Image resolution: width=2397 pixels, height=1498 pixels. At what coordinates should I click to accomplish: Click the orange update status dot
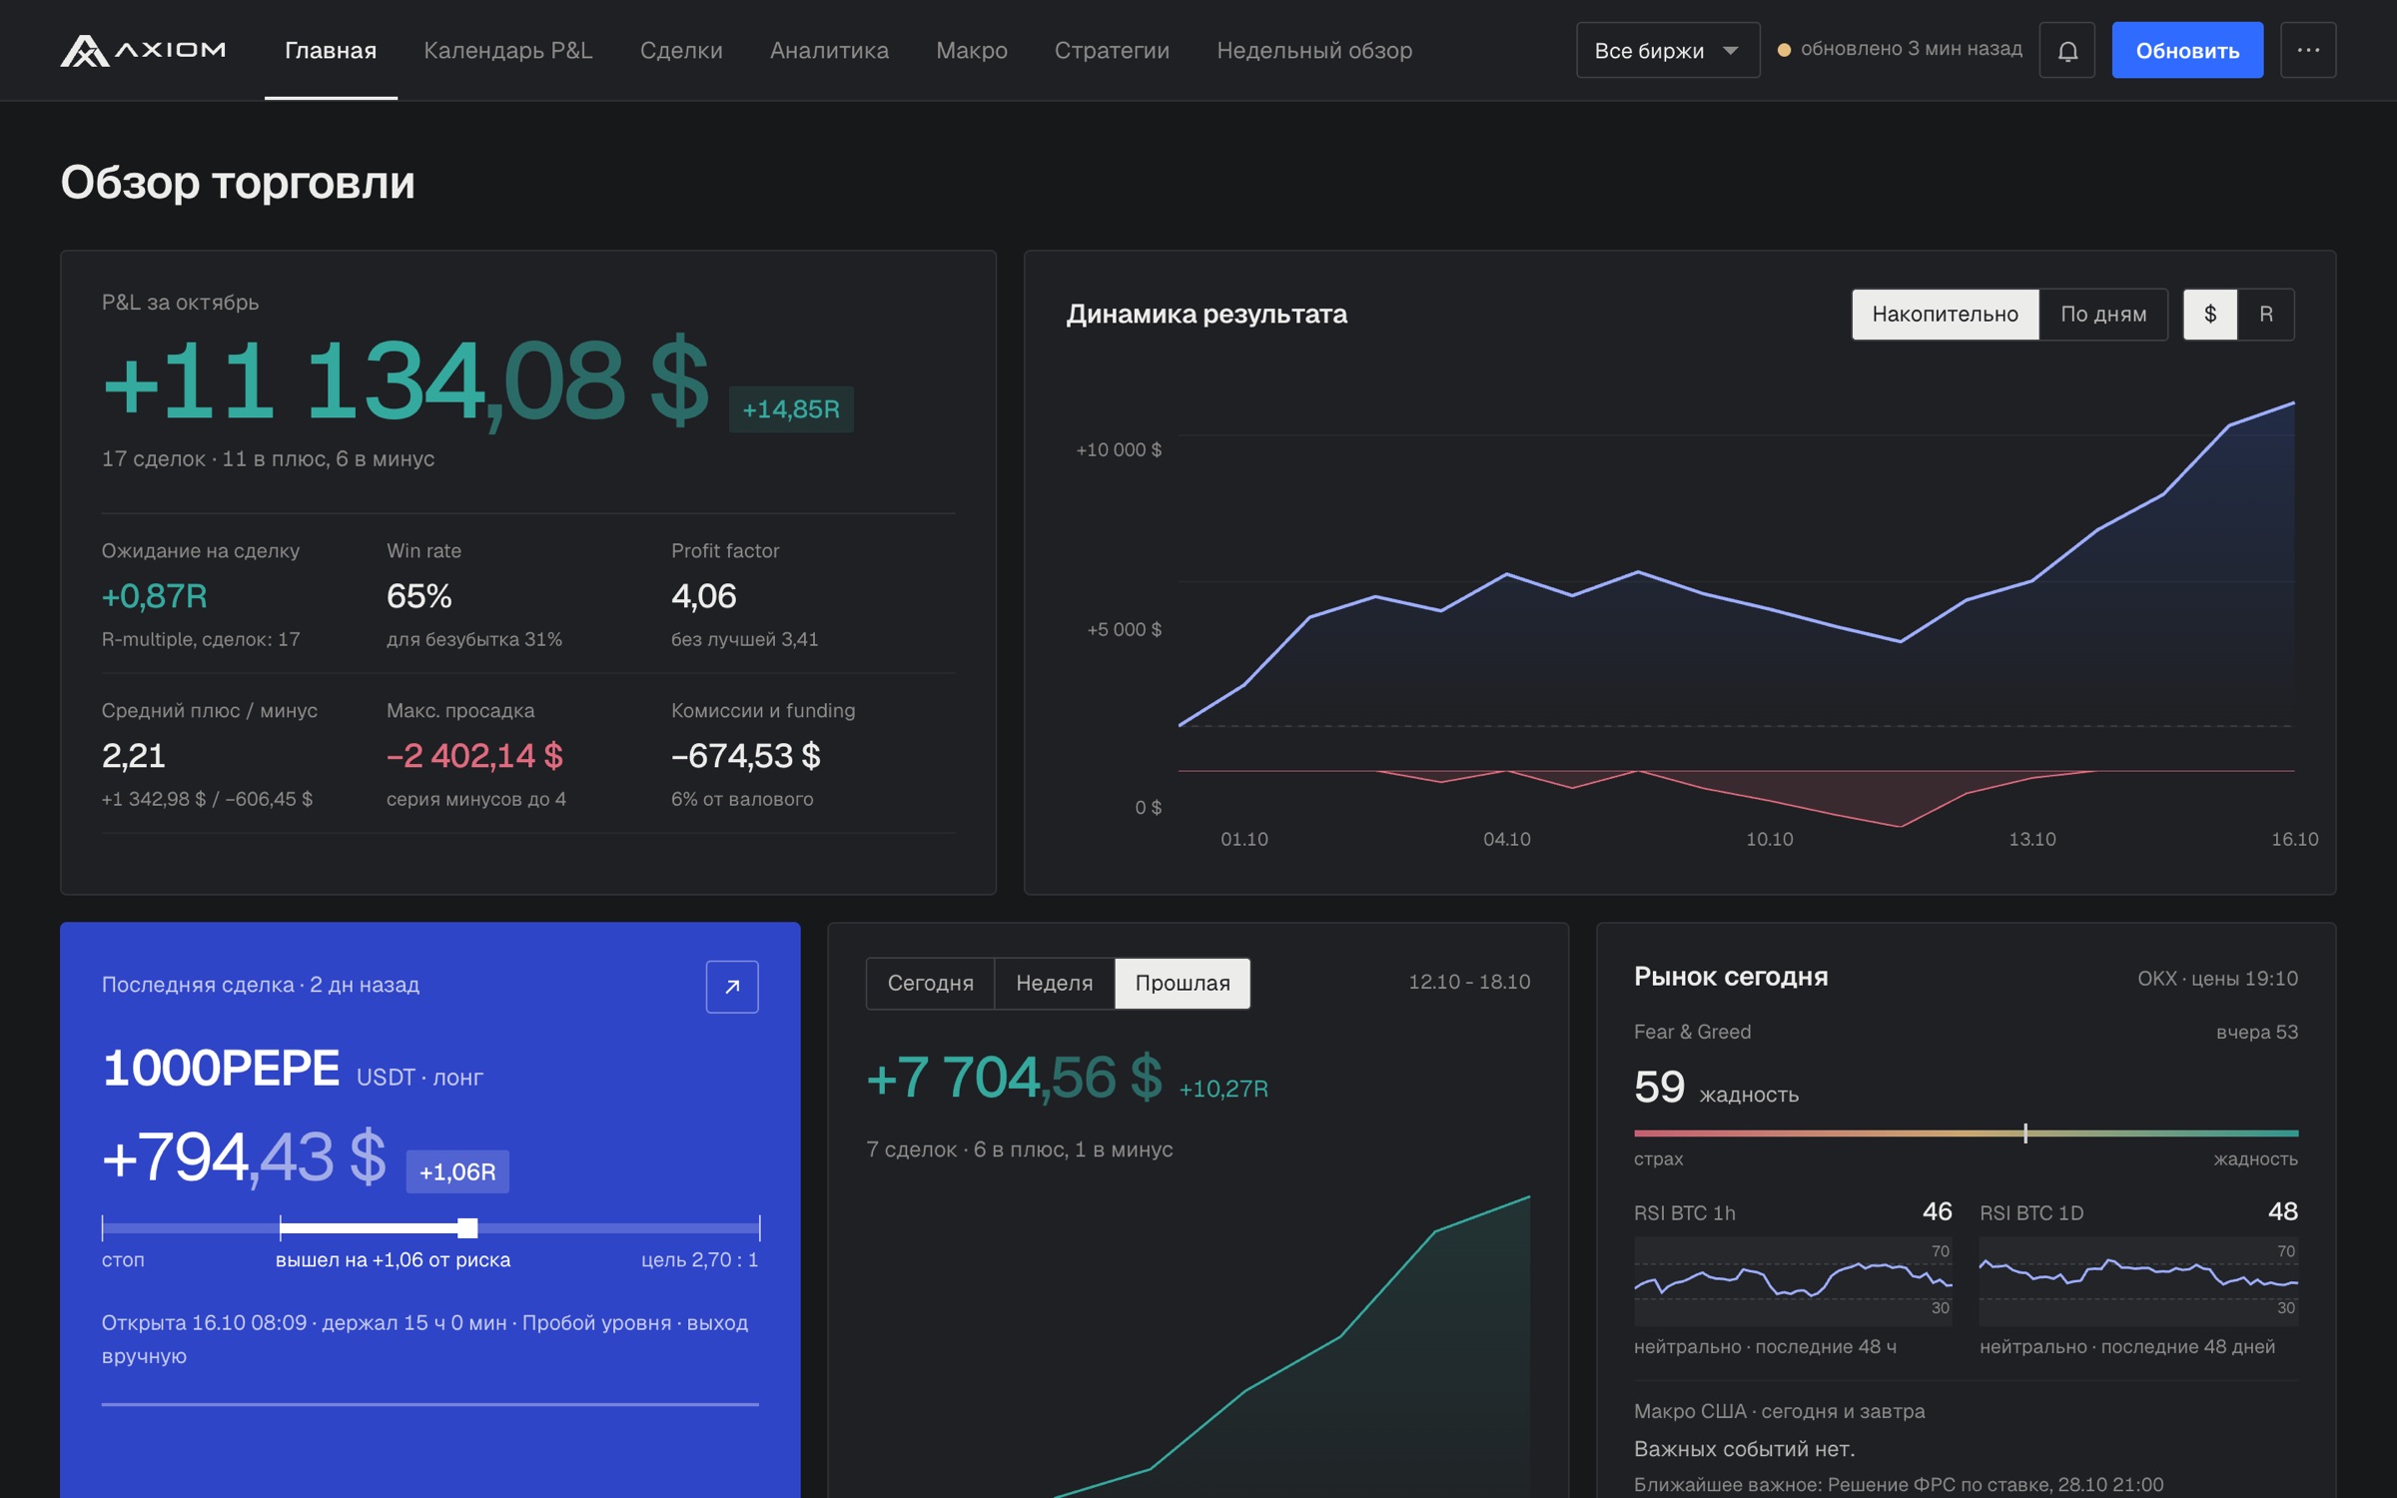1784,50
